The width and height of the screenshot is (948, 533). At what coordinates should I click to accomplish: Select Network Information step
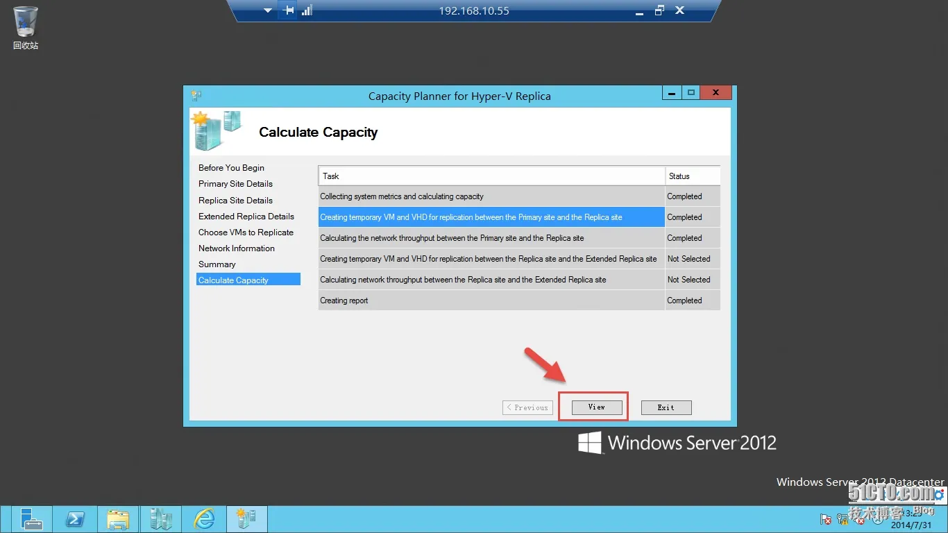coord(237,248)
